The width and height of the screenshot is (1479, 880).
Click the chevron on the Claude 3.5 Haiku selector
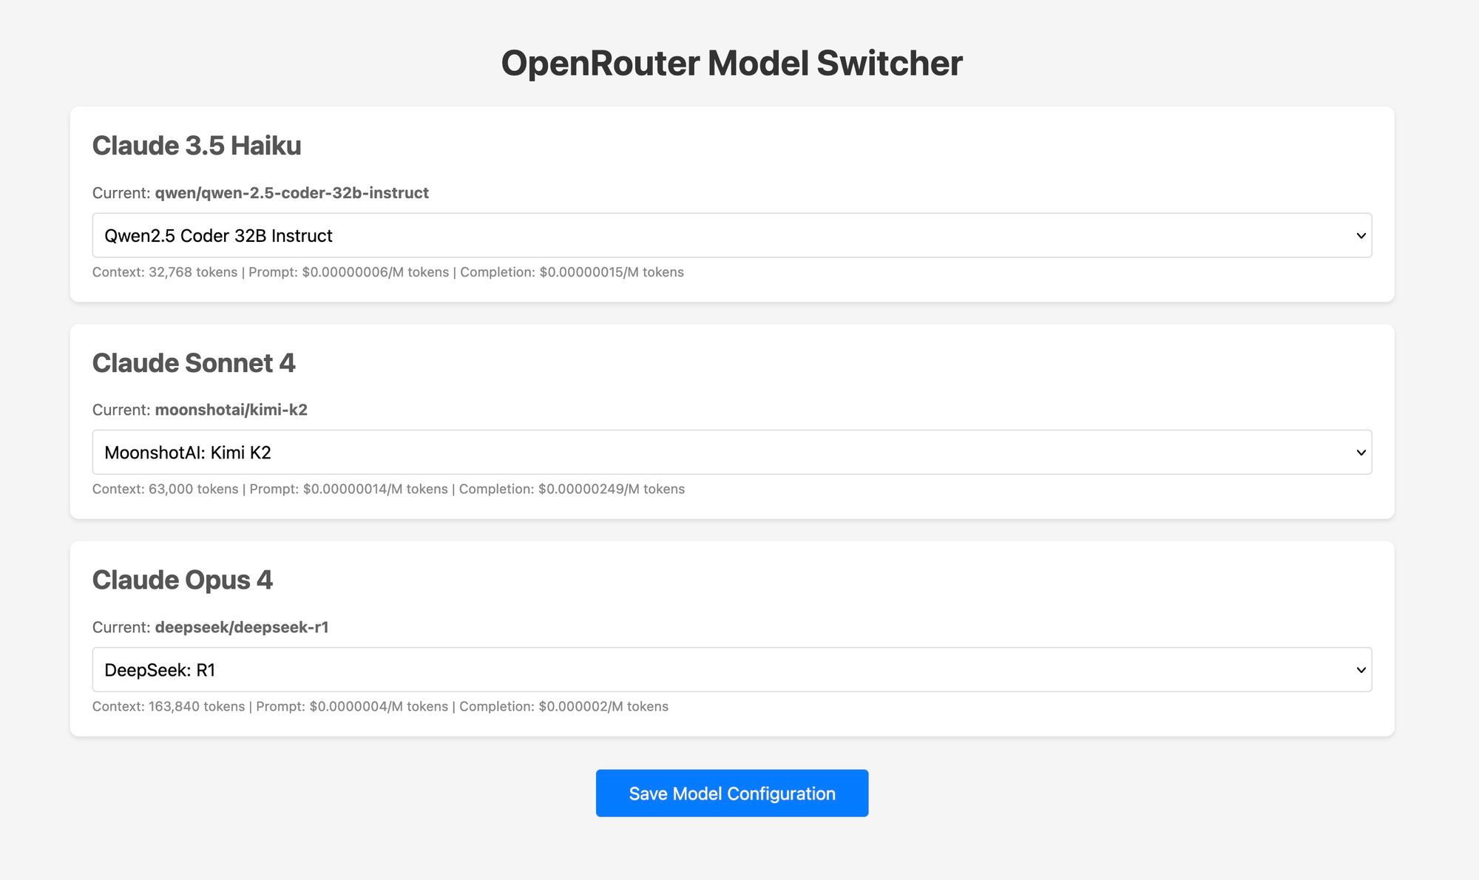click(1361, 235)
